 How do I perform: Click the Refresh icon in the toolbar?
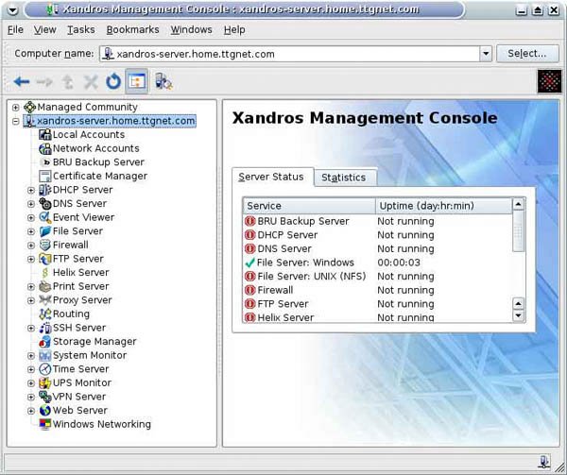tap(112, 82)
